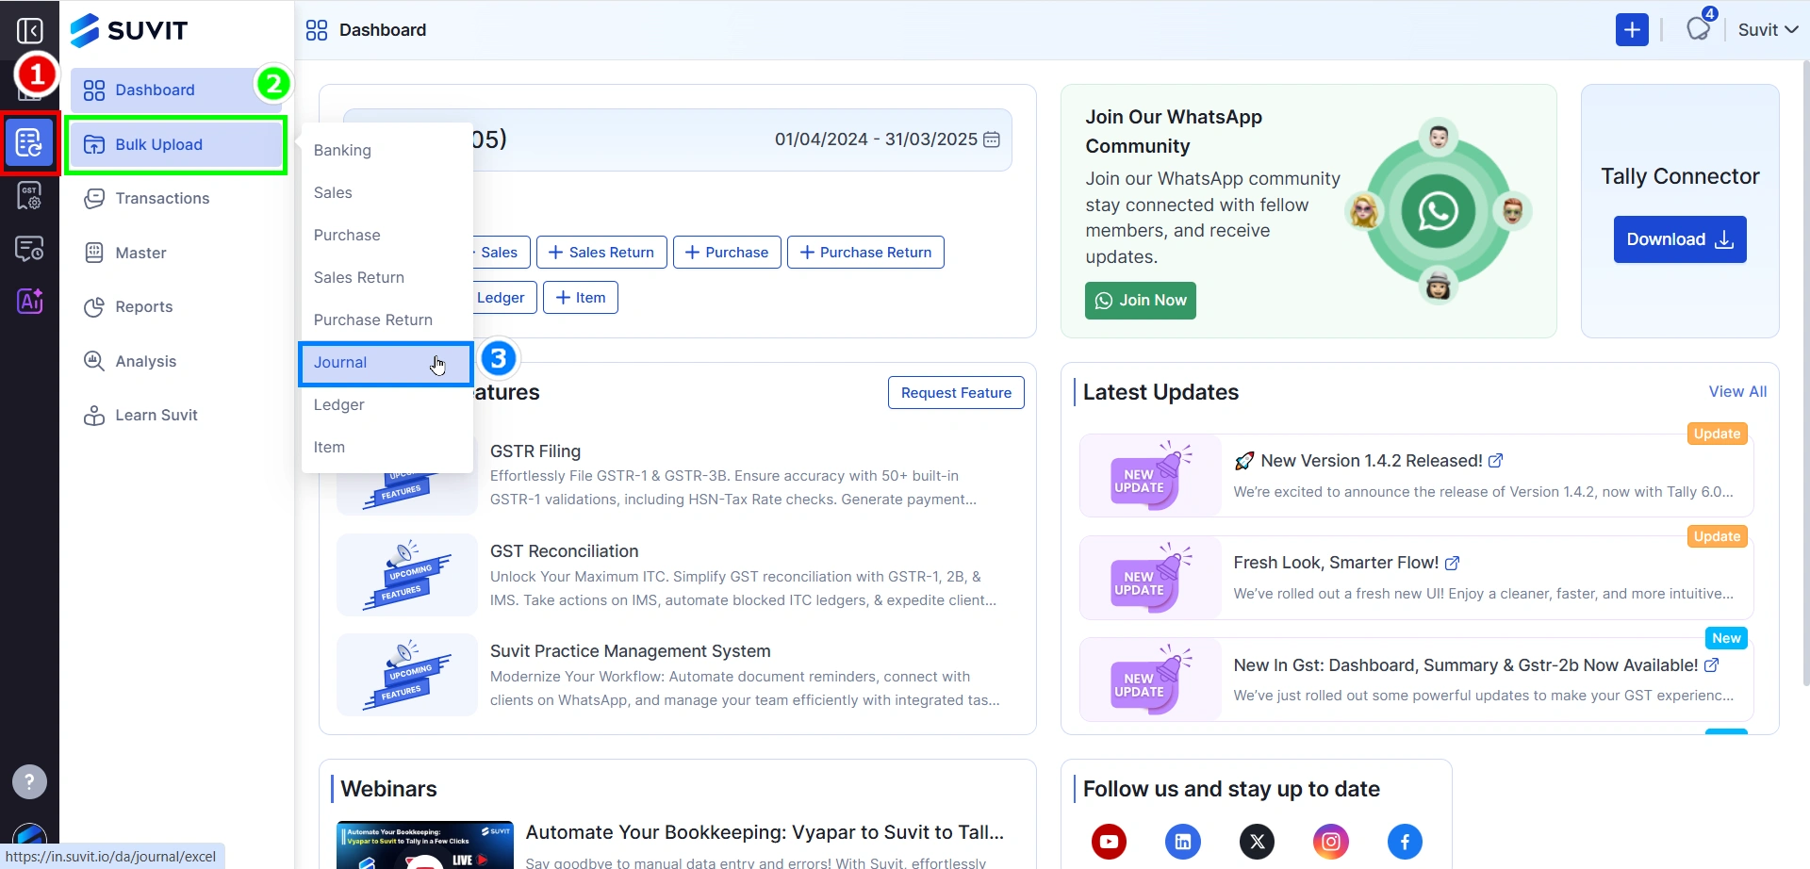This screenshot has width=1810, height=869.
Task: Open the LinkedIn social icon
Action: [x=1183, y=842]
